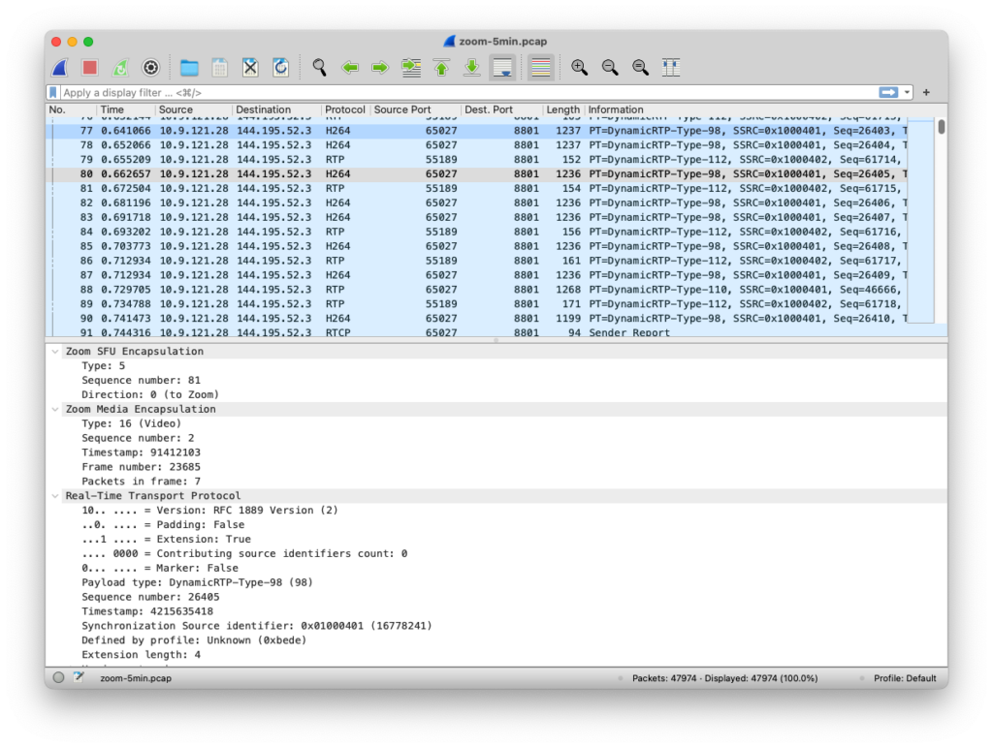Viewport: 993px width, 748px height.
Task: Close the capture file icon
Action: (250, 67)
